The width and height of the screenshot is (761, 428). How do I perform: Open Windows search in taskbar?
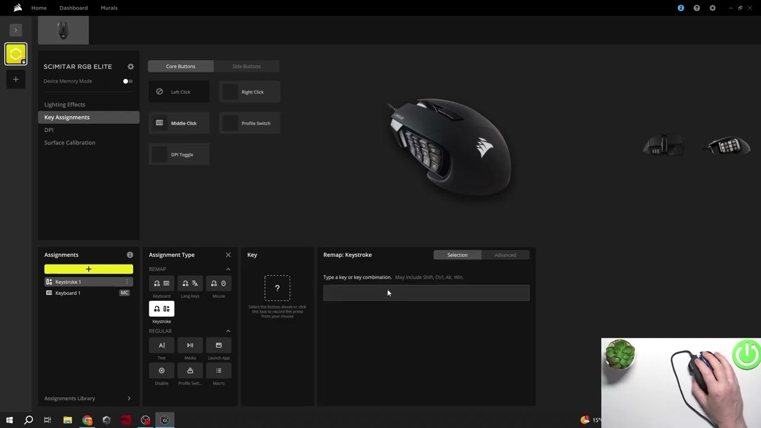[x=28, y=420]
